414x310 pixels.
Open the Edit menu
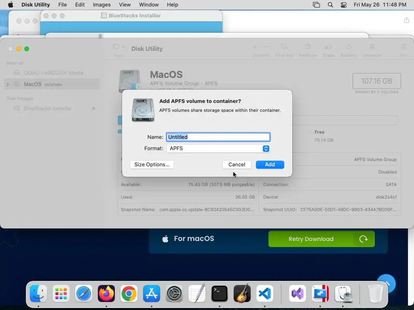(x=80, y=5)
